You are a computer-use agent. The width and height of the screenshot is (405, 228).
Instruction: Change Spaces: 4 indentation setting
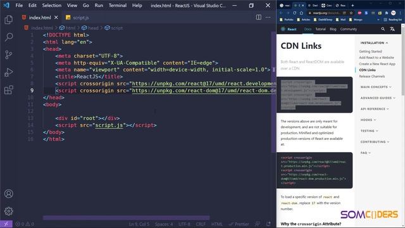(x=164, y=224)
